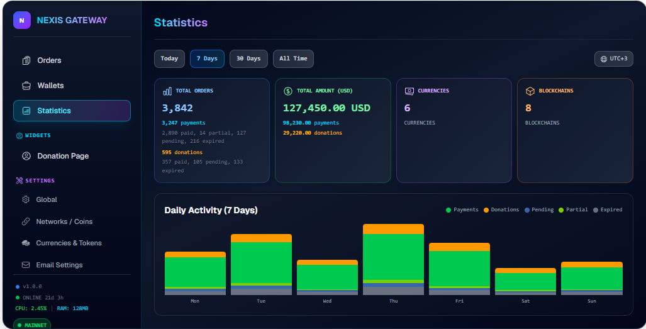Switch to the 30 Days range

point(248,59)
